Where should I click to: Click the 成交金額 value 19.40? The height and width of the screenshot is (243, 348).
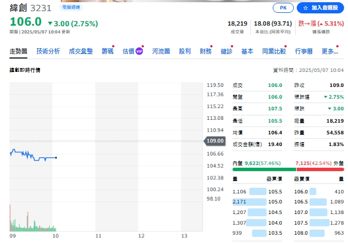tap(275, 144)
